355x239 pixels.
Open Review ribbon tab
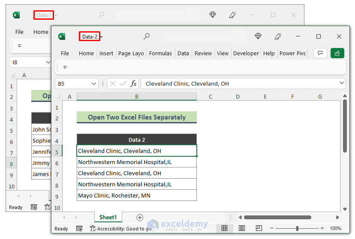click(x=203, y=54)
